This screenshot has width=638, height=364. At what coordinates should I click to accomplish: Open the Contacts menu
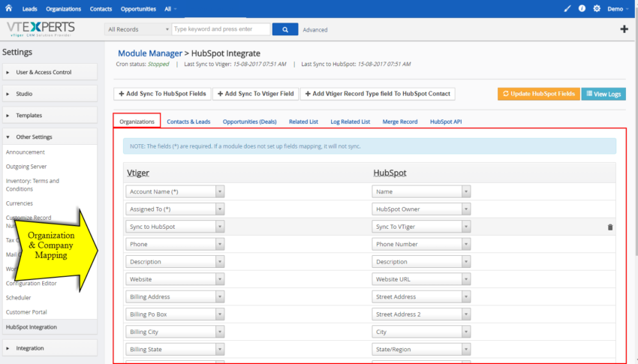click(101, 9)
